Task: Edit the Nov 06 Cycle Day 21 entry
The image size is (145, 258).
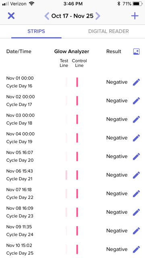Action: click(x=136, y=175)
